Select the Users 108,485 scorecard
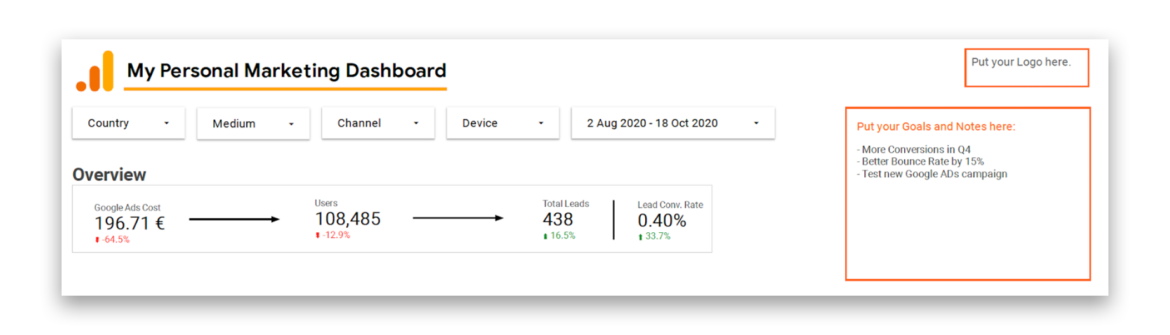Image resolution: width=1170 pixels, height=335 pixels. (x=348, y=219)
